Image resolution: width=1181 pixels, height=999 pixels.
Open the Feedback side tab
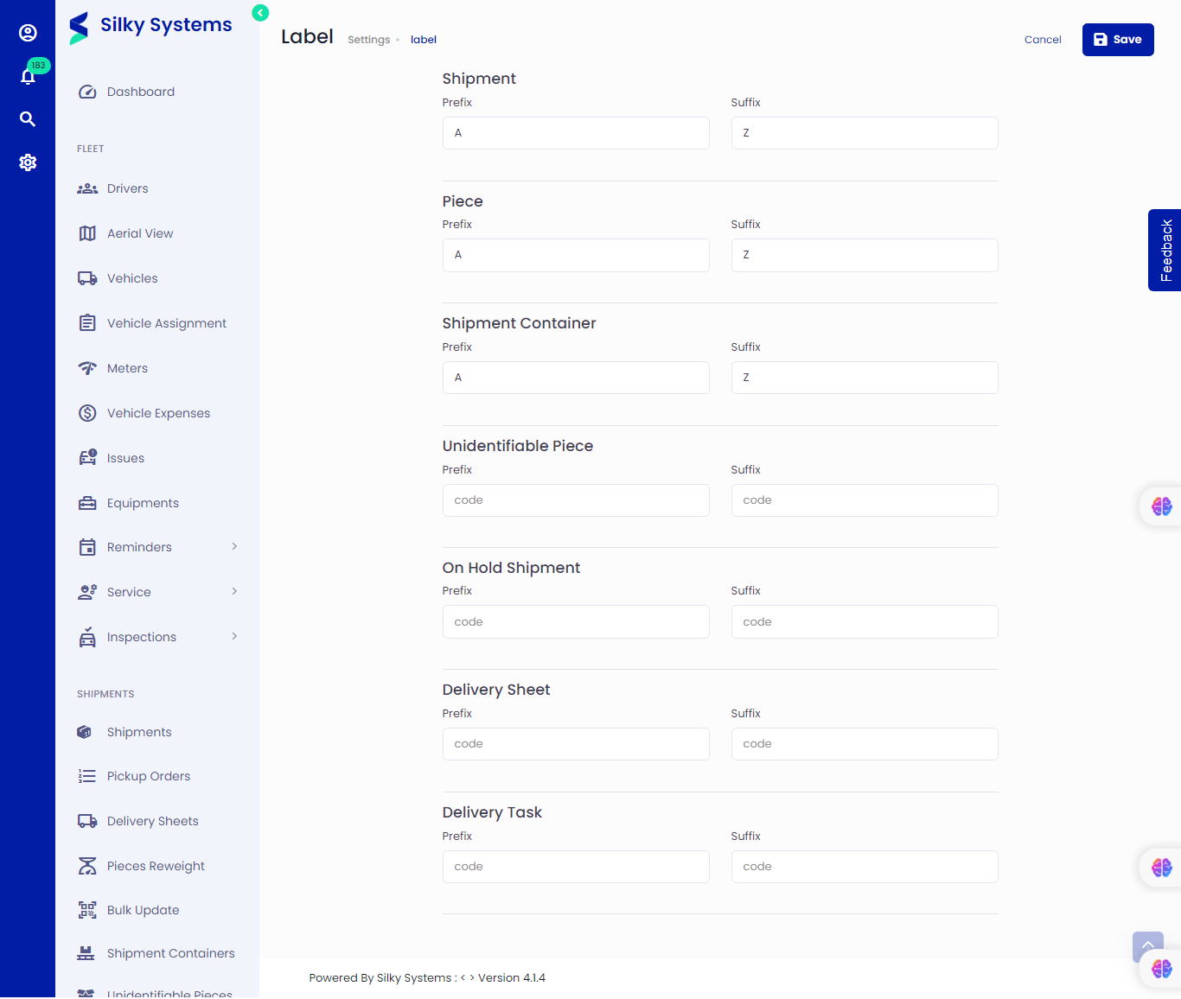click(x=1165, y=250)
